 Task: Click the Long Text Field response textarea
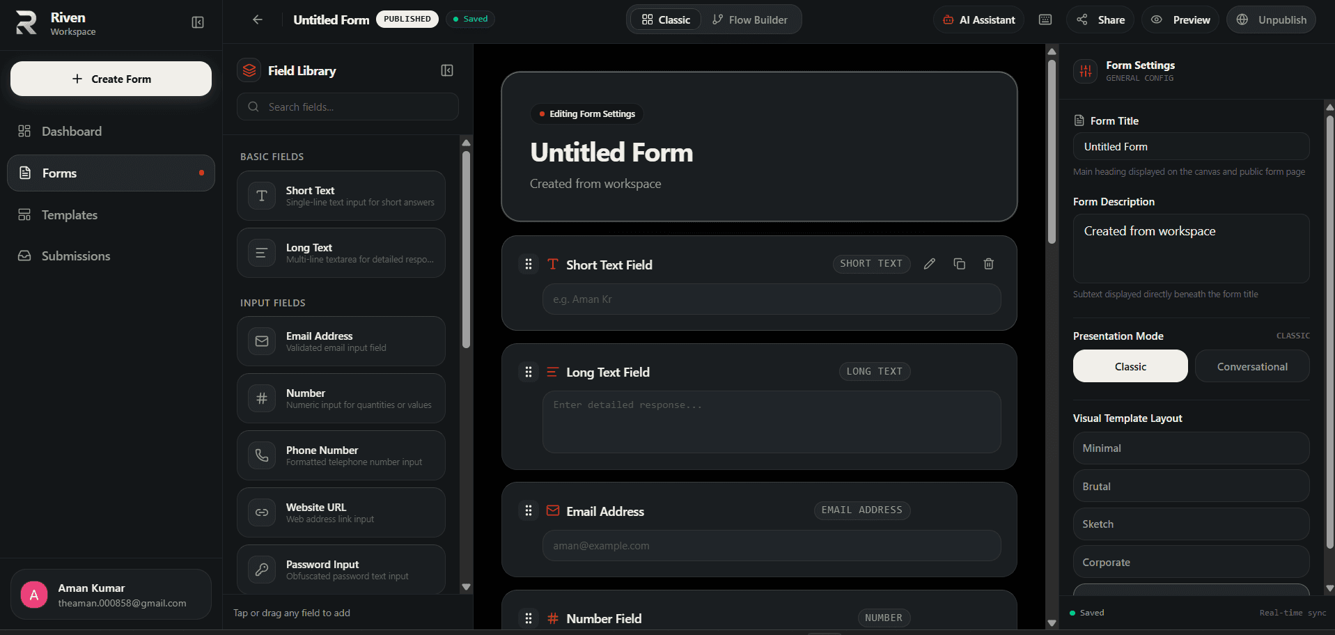pyautogui.click(x=772, y=422)
